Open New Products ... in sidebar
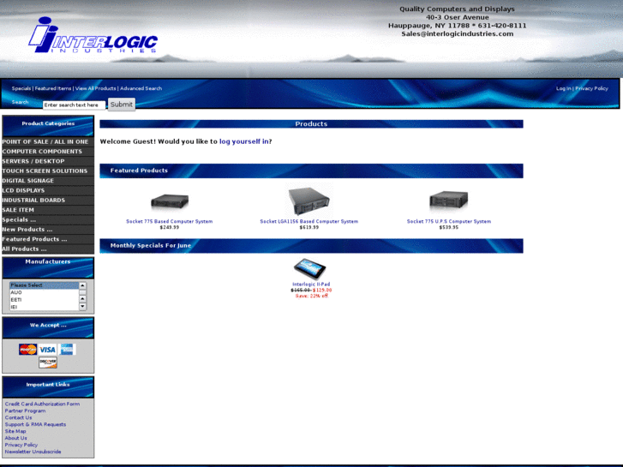Image resolution: width=623 pixels, height=467 pixels. pos(48,230)
